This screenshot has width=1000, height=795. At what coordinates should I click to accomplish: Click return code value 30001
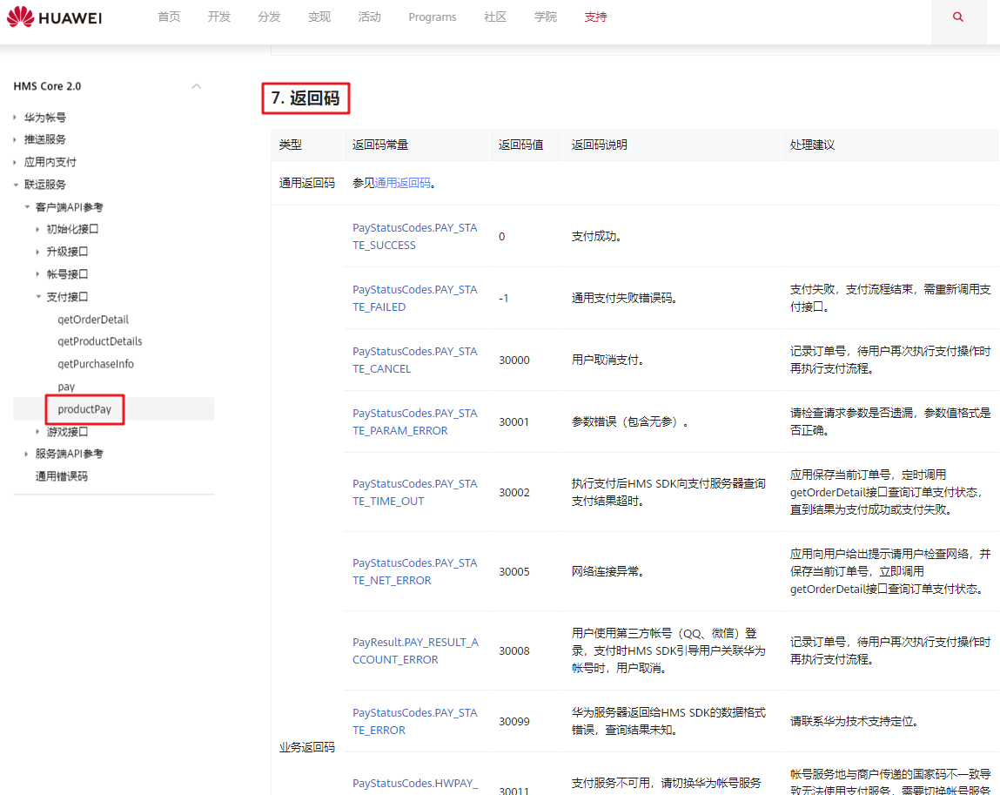pos(514,422)
